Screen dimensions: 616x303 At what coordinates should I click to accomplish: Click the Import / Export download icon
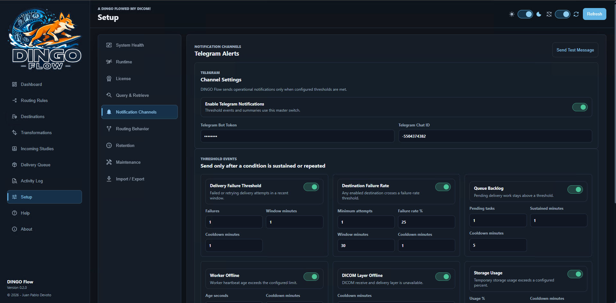[x=109, y=179]
